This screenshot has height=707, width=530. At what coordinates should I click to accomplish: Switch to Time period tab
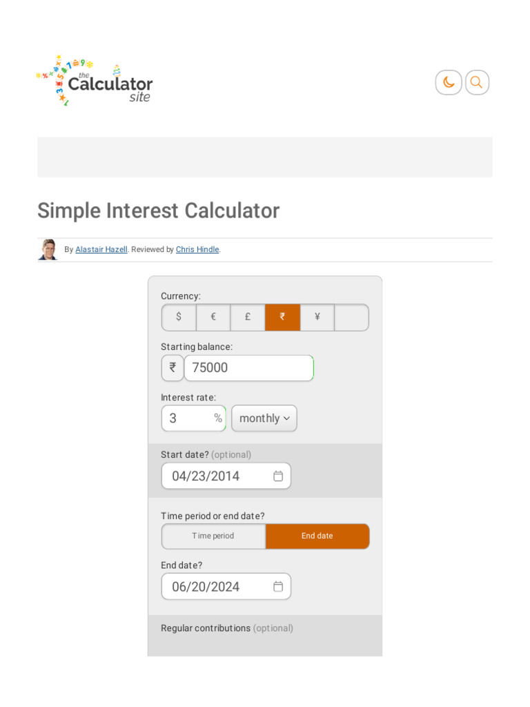click(x=213, y=536)
